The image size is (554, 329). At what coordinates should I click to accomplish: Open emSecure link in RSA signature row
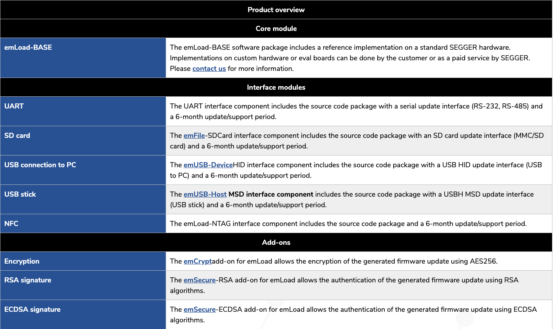tap(200, 280)
